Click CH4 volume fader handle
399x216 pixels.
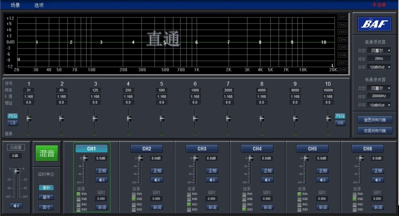(x=251, y=158)
